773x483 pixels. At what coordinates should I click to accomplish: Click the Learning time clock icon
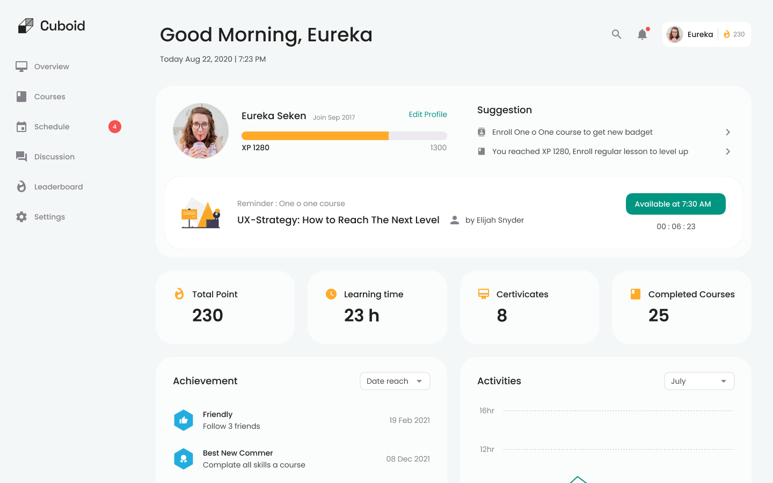pos(331,294)
